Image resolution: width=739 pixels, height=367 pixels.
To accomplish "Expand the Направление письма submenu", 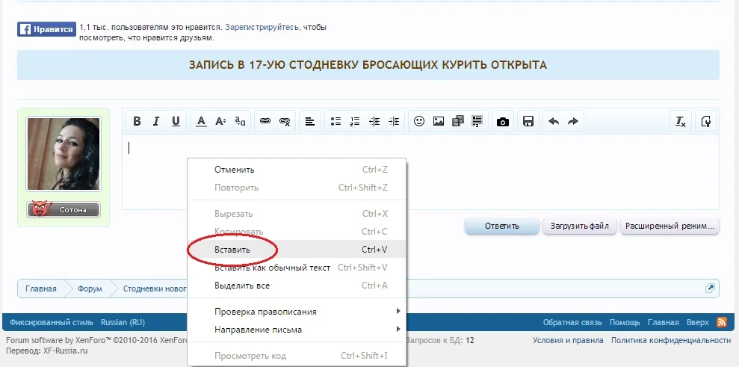I will [x=297, y=330].
